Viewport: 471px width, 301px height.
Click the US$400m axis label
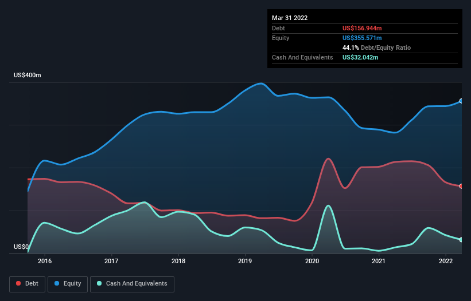[28, 75]
